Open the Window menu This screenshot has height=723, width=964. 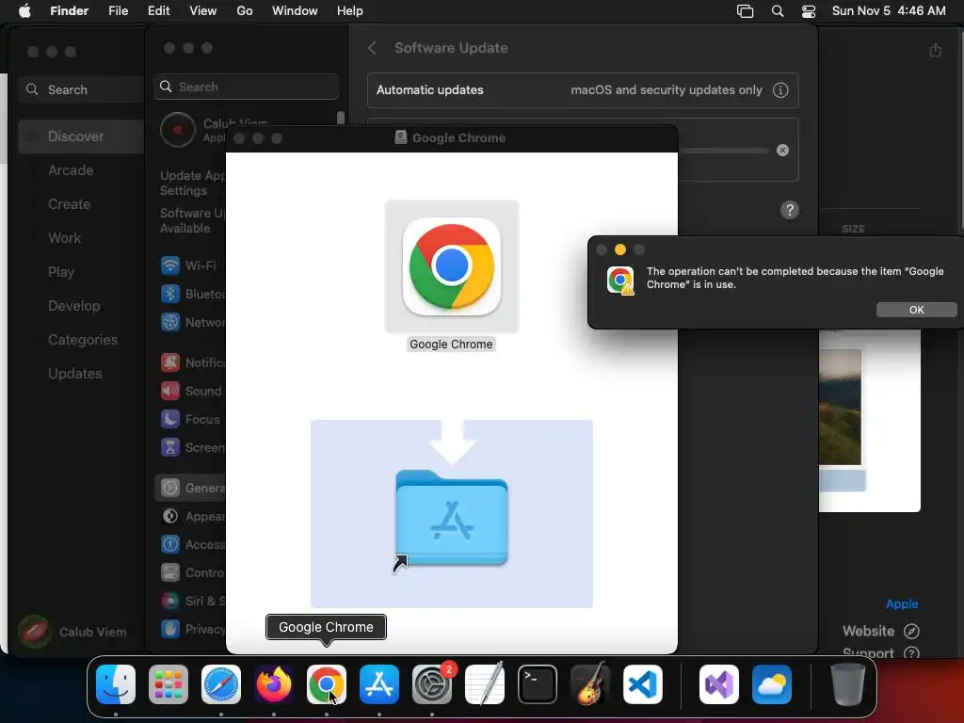click(295, 11)
